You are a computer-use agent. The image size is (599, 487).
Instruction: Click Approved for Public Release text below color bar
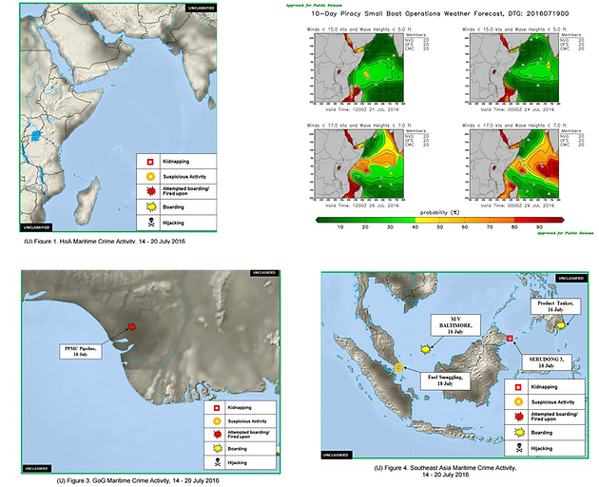565,233
